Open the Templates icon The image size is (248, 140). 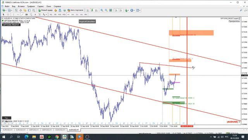pos(138,10)
